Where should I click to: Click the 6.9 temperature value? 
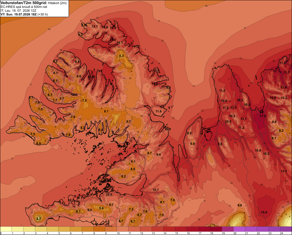[39, 143]
